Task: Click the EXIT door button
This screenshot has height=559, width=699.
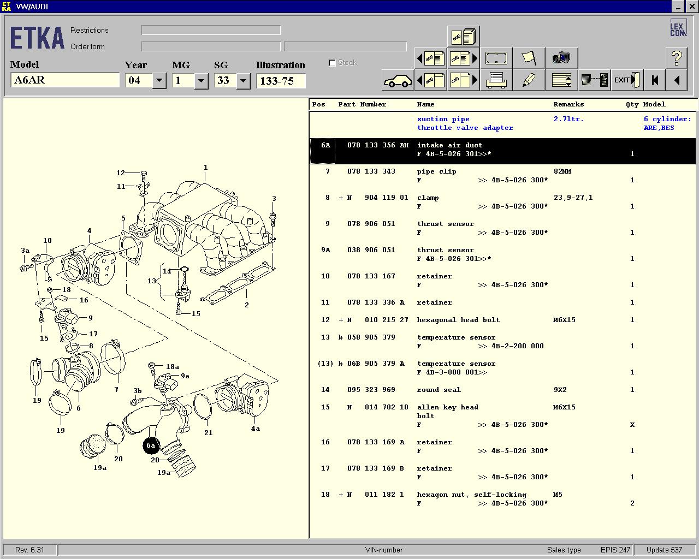Action: click(x=626, y=80)
